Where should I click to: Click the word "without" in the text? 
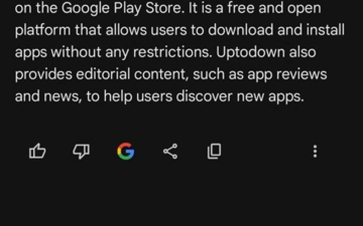[76, 52]
